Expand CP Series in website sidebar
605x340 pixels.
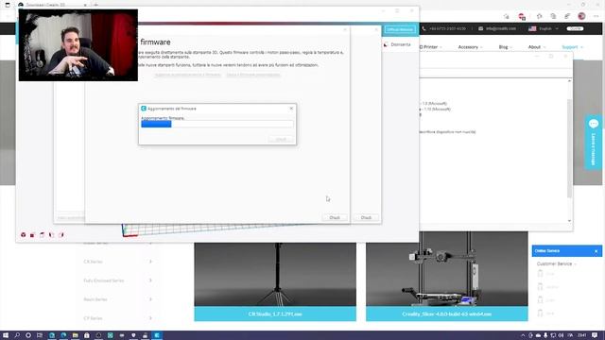117,318
